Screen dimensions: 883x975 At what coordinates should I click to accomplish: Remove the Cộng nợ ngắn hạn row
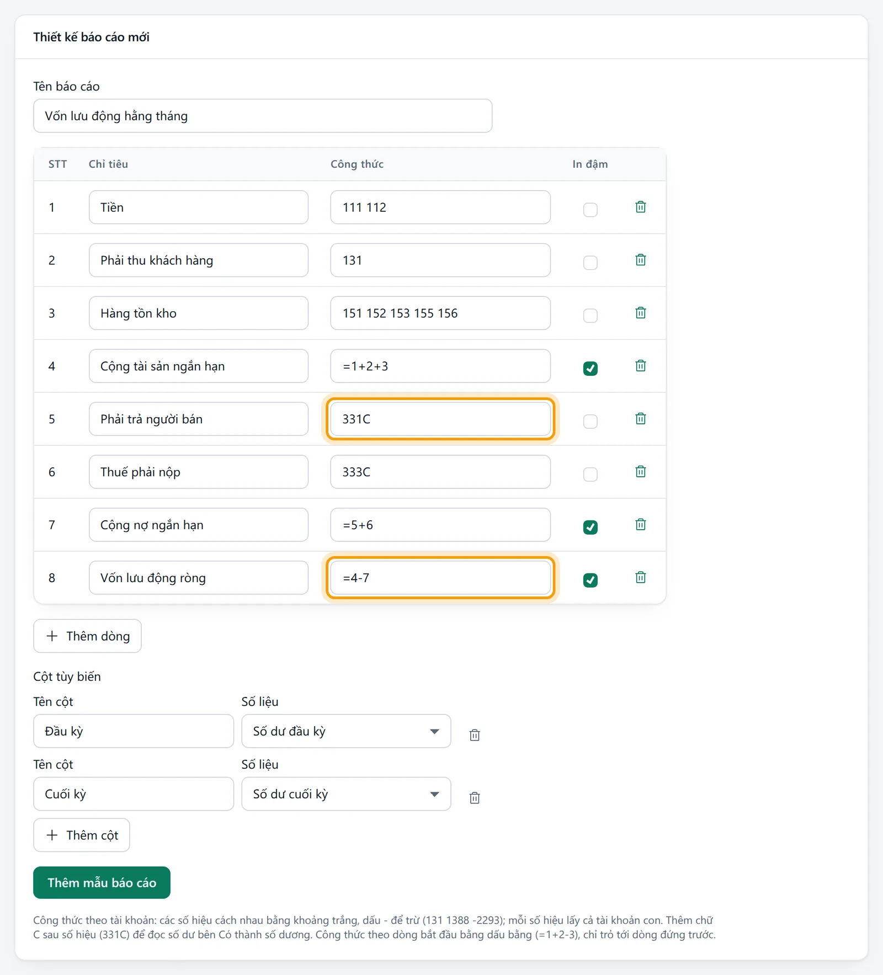[640, 525]
